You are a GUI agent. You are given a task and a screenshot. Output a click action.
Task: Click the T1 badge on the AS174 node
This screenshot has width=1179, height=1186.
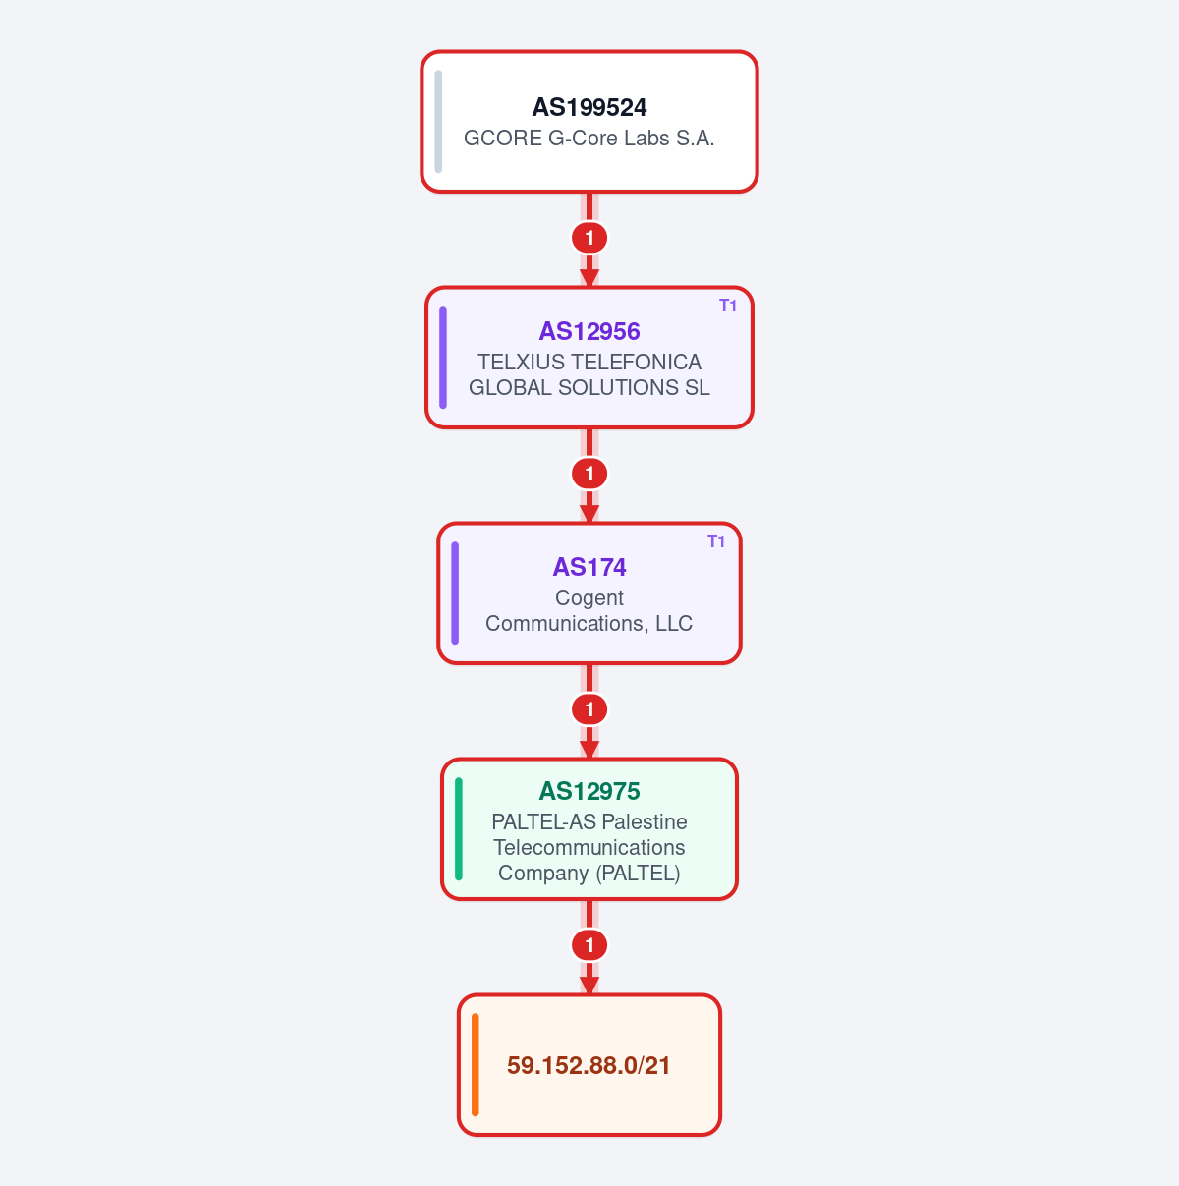716,541
